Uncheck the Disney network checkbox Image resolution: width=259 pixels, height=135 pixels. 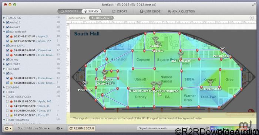(7, 59)
